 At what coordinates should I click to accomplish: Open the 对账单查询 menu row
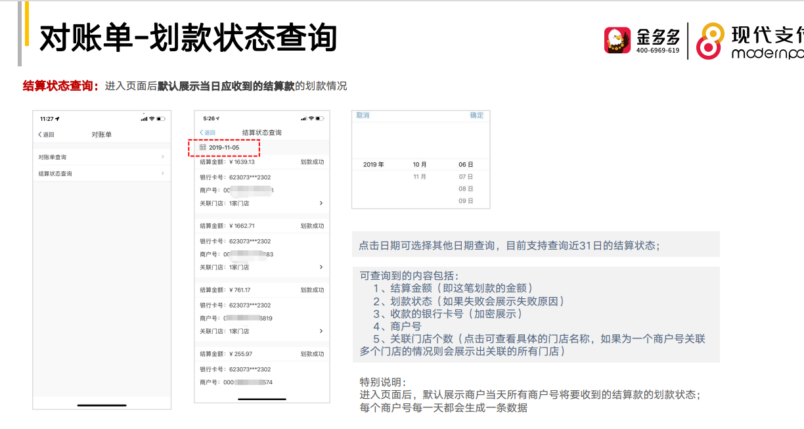102,158
